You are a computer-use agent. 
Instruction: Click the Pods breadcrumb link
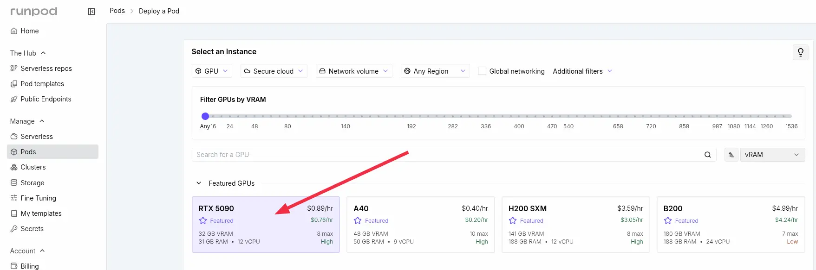(117, 11)
